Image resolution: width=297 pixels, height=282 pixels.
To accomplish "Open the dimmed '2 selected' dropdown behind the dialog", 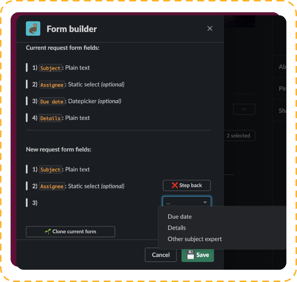I will tap(239, 136).
